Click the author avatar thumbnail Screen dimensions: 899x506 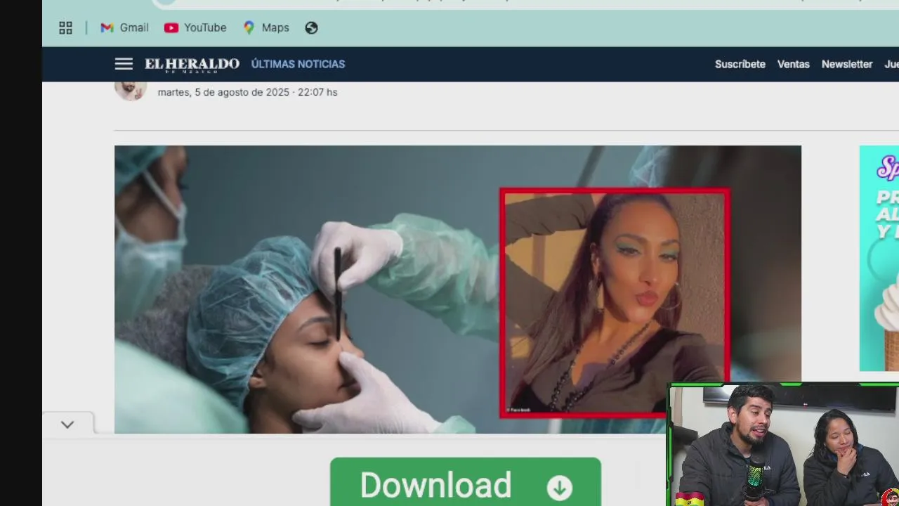pyautogui.click(x=131, y=91)
